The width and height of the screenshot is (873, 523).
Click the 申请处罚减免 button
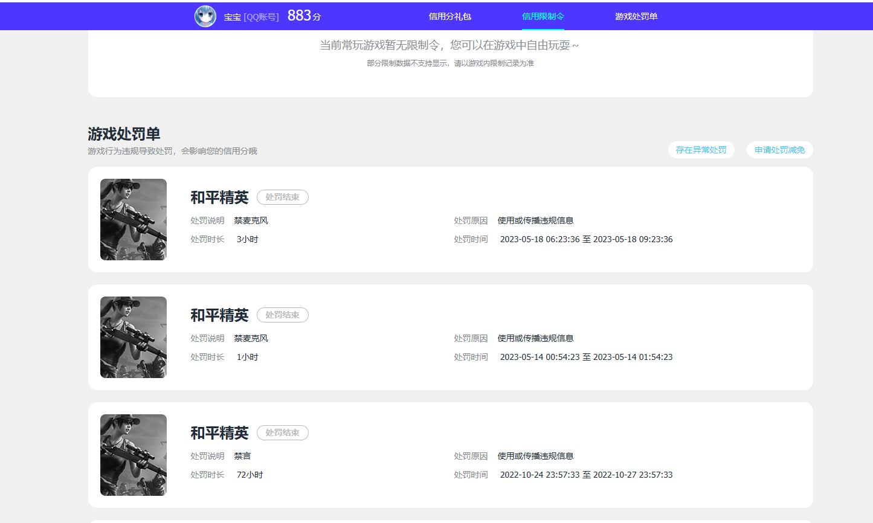point(779,150)
